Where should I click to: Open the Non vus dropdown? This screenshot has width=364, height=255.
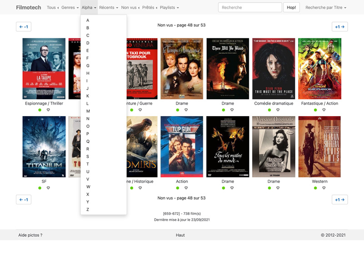130,7
